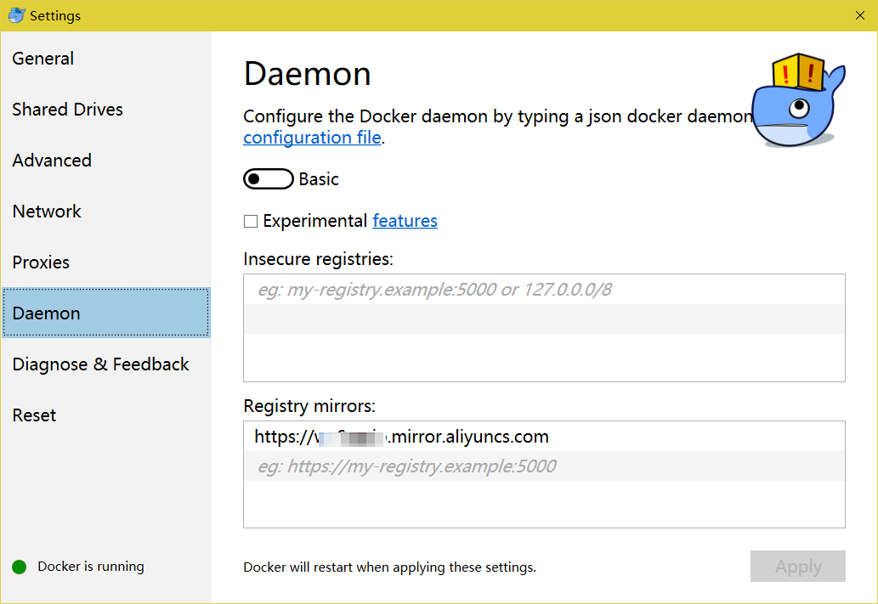878x604 pixels.
Task: Click the 'Docker will restart' notice text
Action: click(389, 567)
